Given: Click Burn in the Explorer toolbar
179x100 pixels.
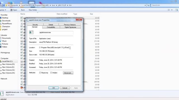Looking at the screenshot, I should pyautogui.click(x=23, y=10).
